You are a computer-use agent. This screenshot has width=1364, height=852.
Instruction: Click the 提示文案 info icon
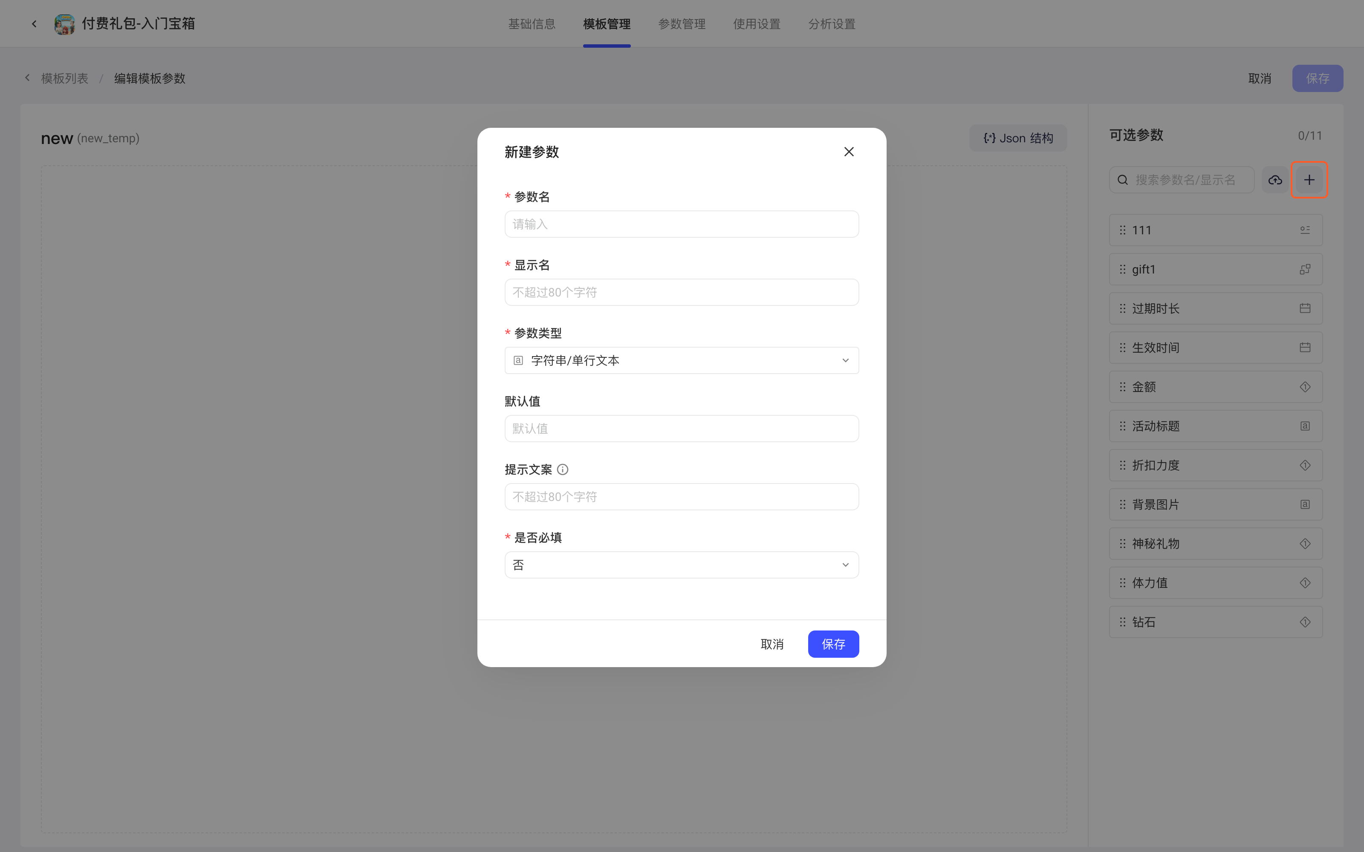[563, 469]
